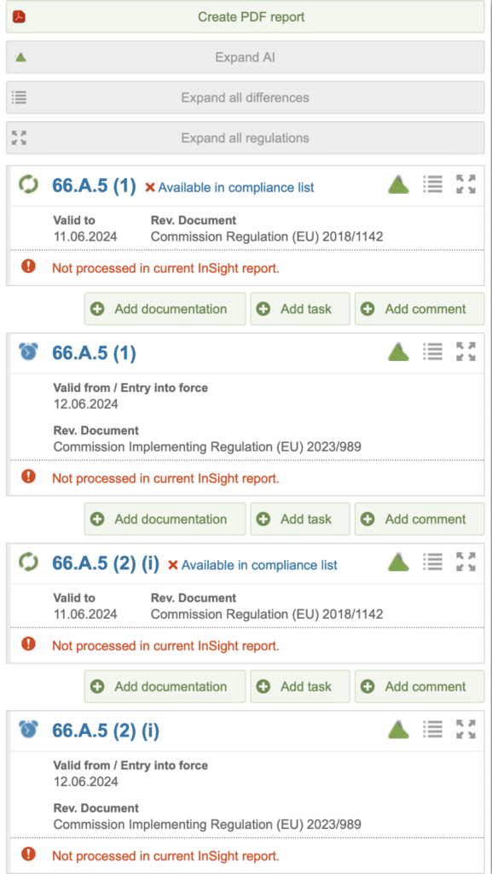
Task: Open the 66.A.5 (2) (i) heading with alarm clock
Action: [106, 731]
